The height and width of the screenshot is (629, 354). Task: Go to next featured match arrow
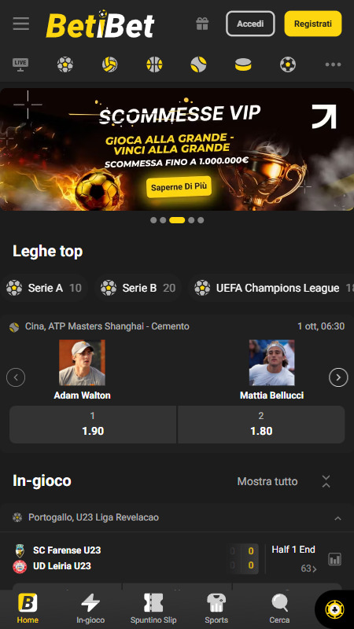338,377
